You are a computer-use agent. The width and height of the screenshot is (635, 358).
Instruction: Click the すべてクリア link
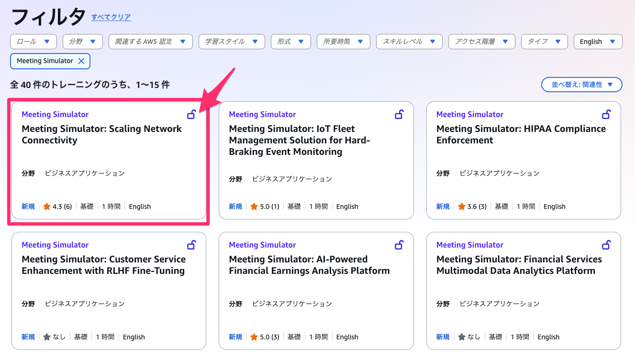tap(111, 17)
